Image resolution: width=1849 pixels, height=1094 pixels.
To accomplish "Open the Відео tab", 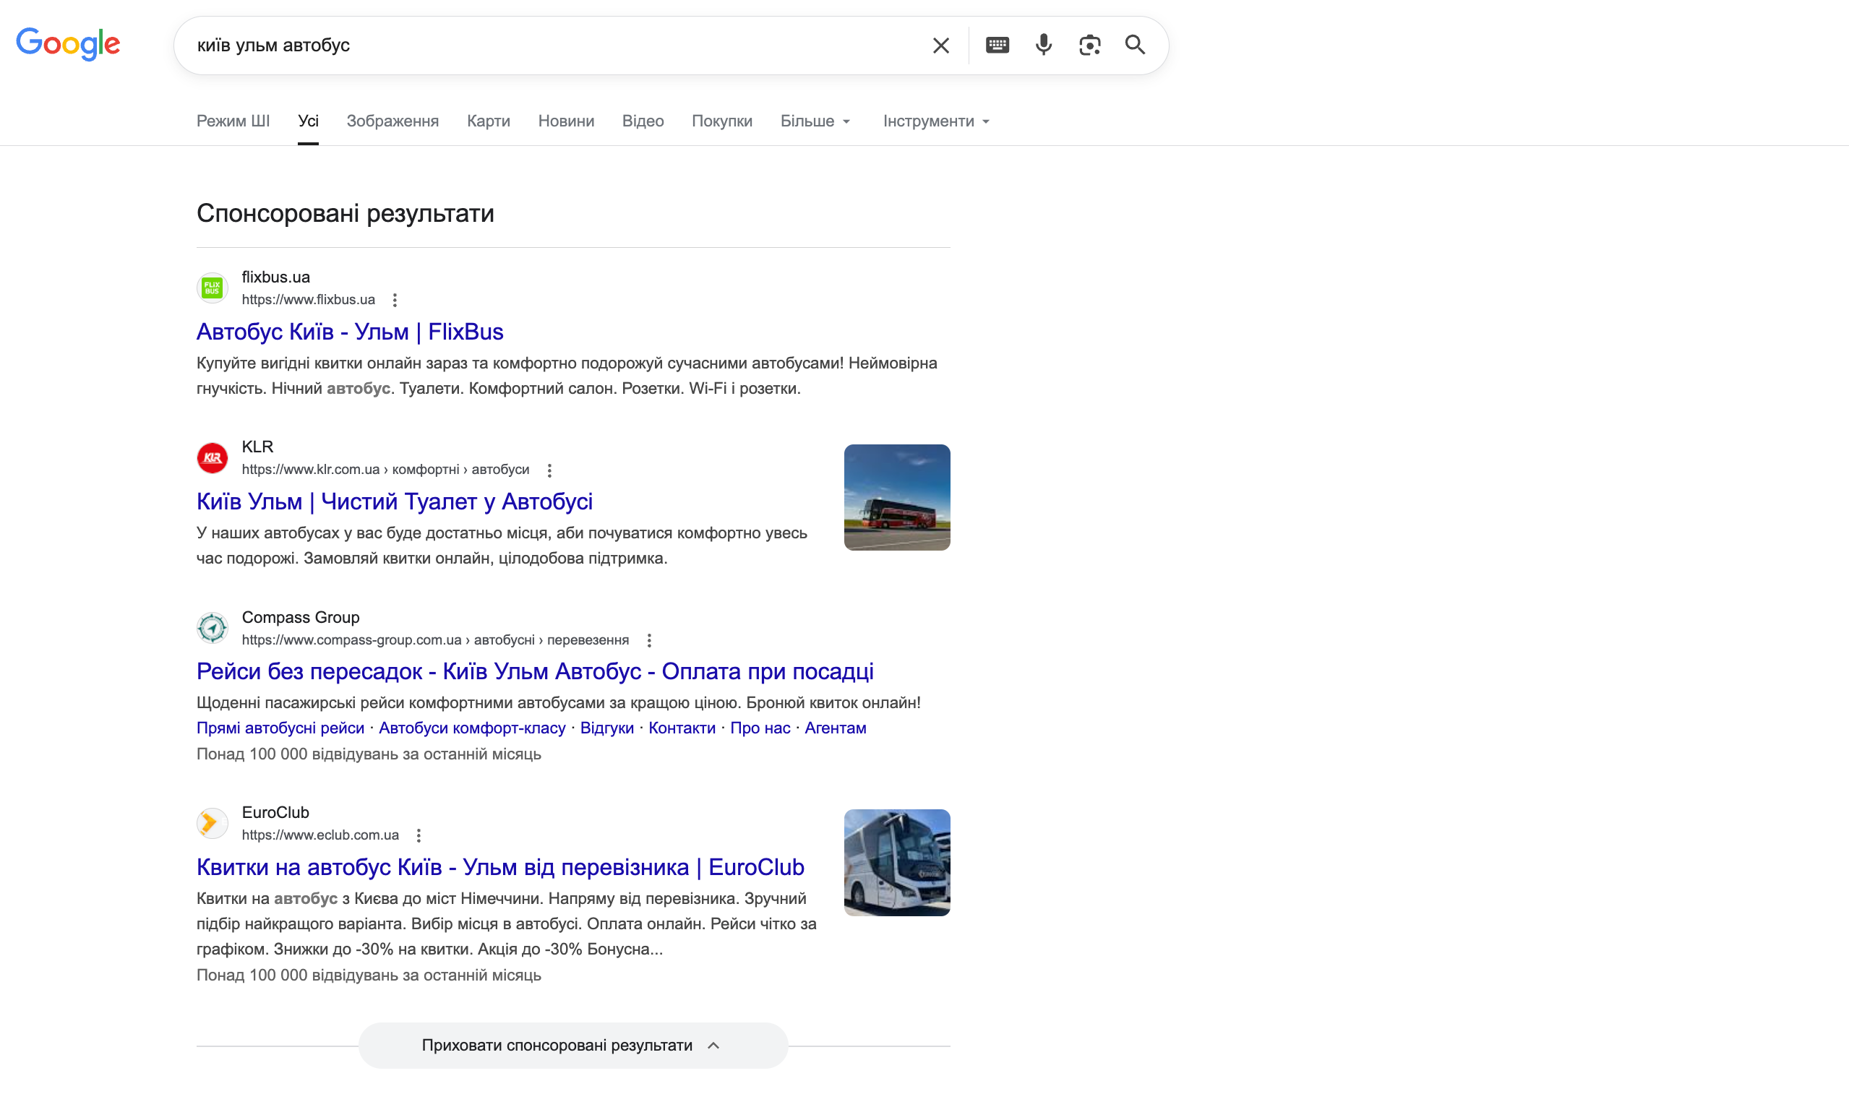I will [x=643, y=121].
